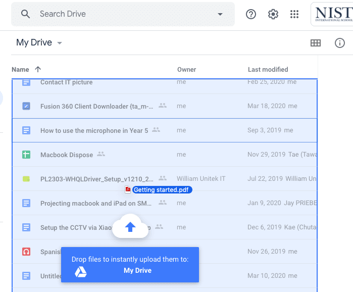This screenshot has width=353, height=292.
Task: Expand the search options dropdown arrow
Action: pyautogui.click(x=220, y=14)
